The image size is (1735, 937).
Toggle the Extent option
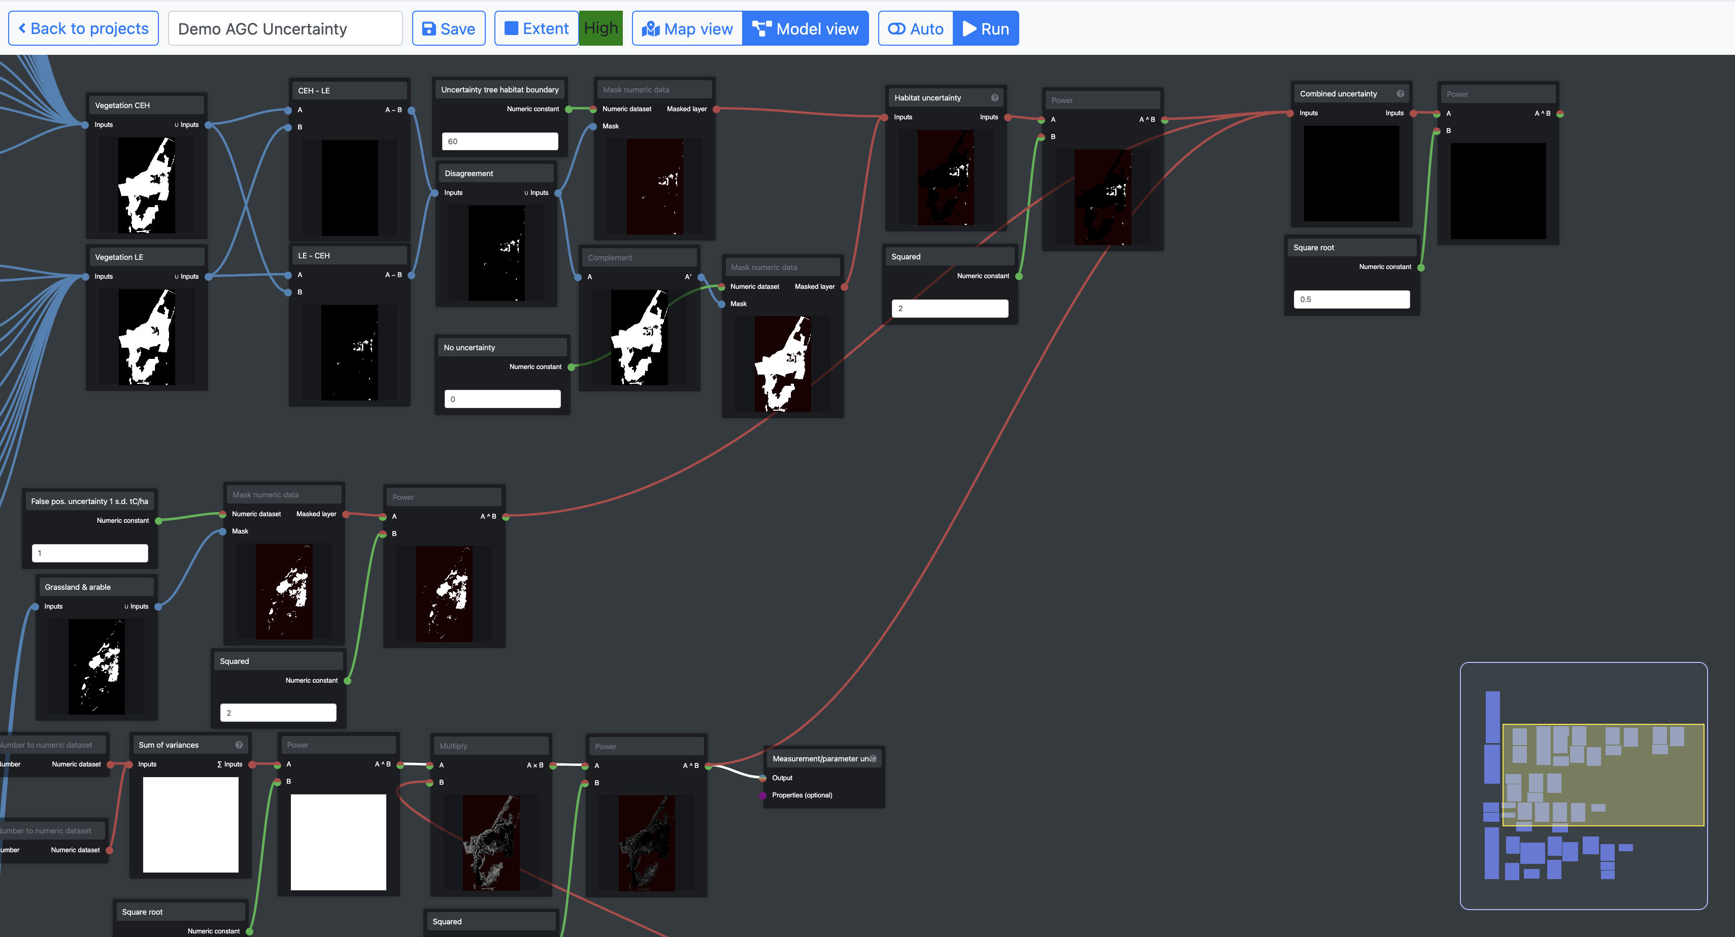(536, 29)
